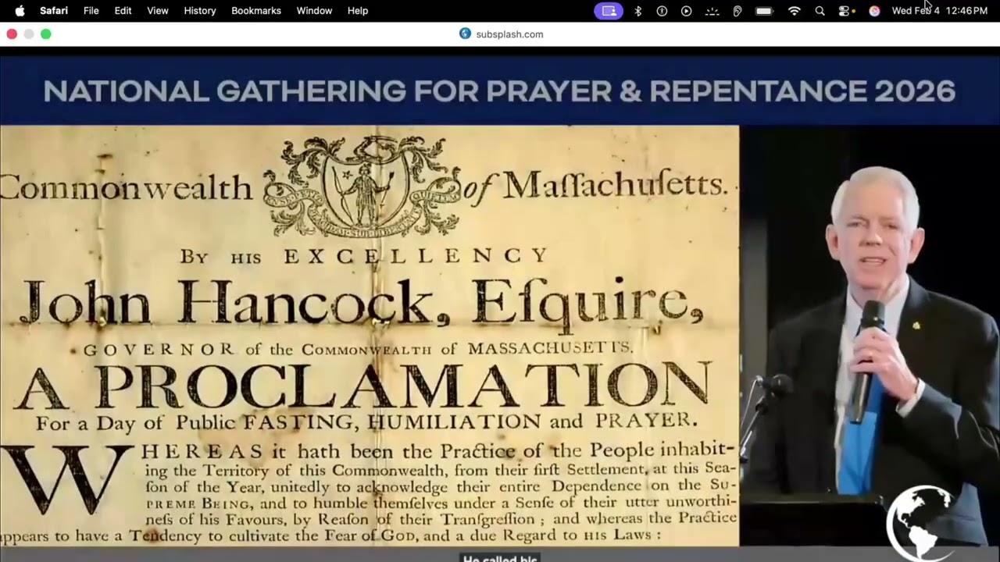Viewport: 1000px width, 562px height.
Task: Click the purple screen sharing icon
Action: pos(609,11)
